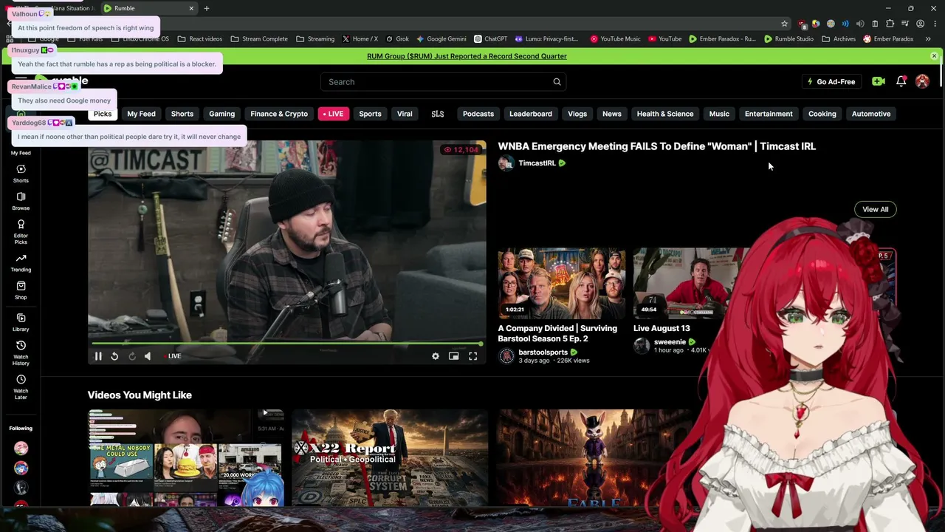Click the video progress bar

pos(287,344)
